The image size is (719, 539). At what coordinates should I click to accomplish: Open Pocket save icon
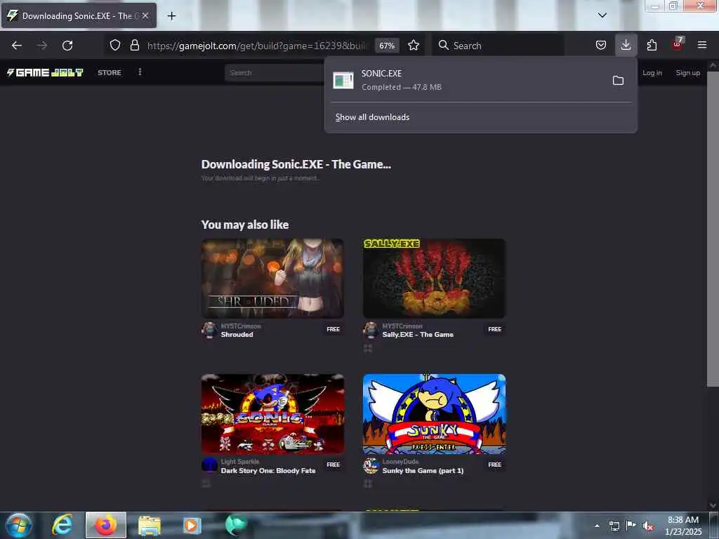click(x=601, y=45)
